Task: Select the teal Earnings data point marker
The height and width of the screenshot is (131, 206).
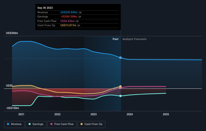Action: [120, 96]
